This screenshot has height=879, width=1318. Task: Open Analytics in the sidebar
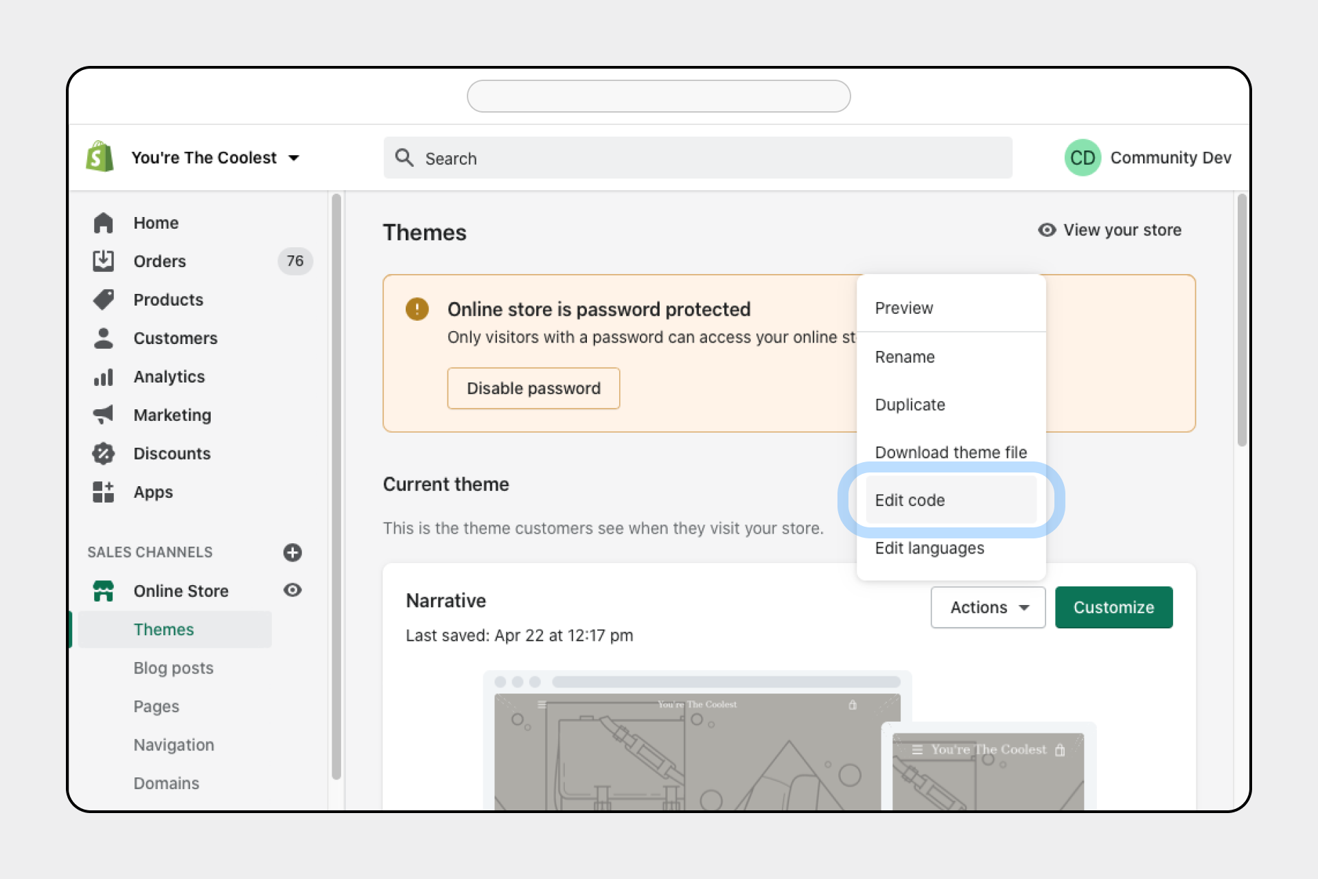pyautogui.click(x=169, y=376)
